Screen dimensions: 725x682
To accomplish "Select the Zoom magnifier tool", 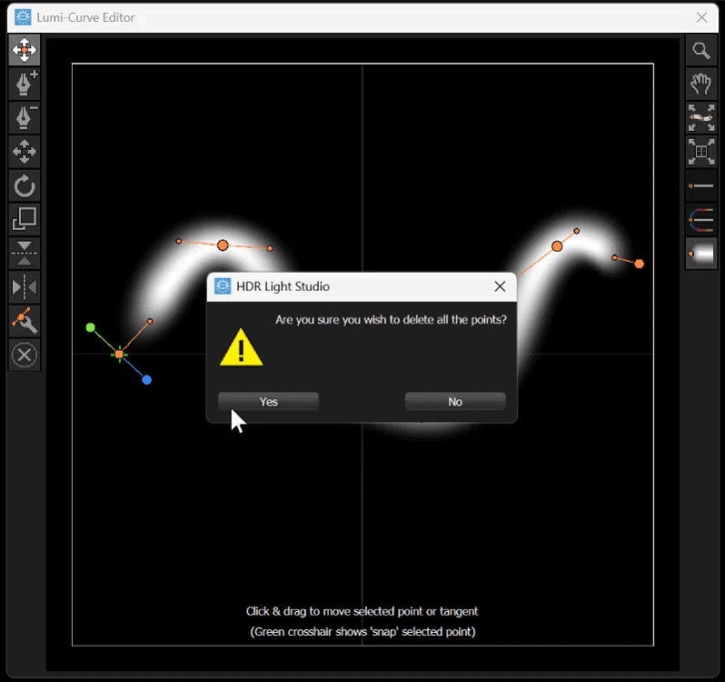I will tap(700, 51).
